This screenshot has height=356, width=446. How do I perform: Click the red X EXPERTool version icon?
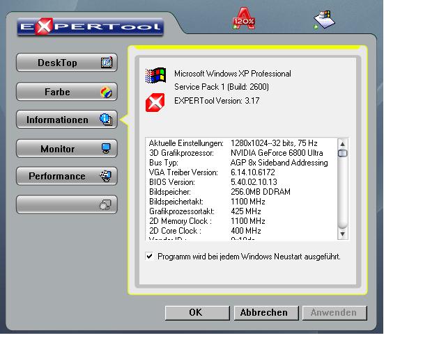(x=155, y=102)
